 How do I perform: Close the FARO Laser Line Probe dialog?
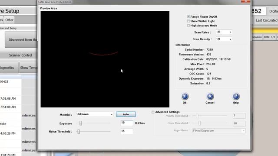point(245,1)
